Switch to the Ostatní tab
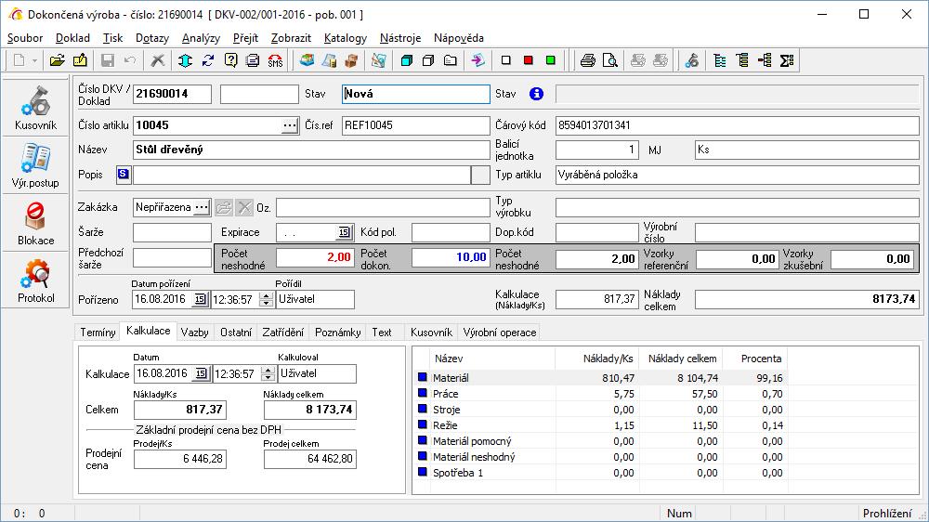929x522 pixels. (236, 333)
